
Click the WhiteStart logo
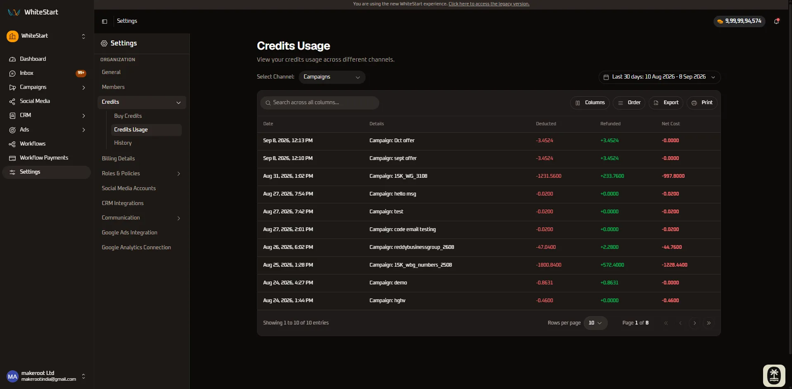[33, 12]
